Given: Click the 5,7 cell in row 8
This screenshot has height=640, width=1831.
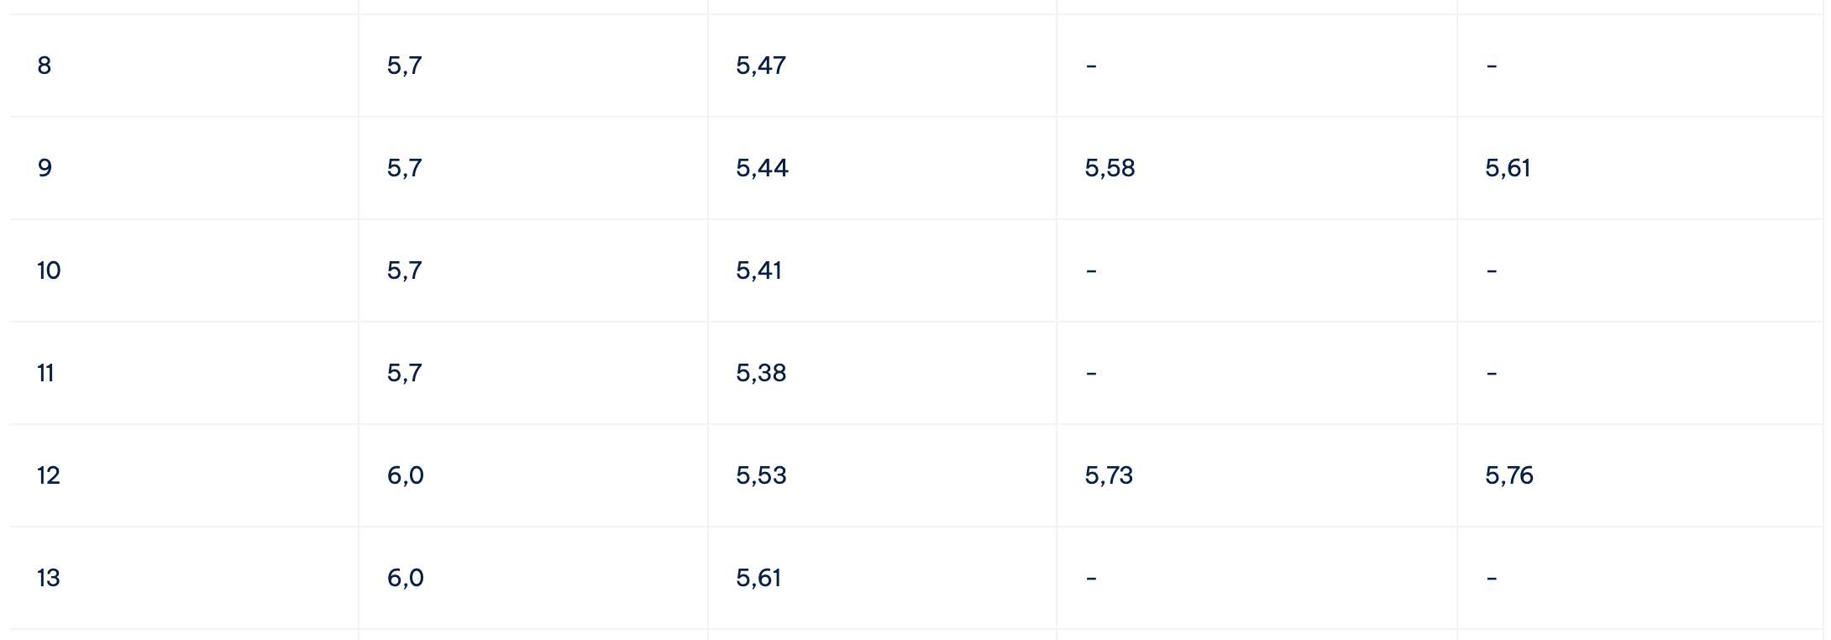Looking at the screenshot, I should [533, 66].
